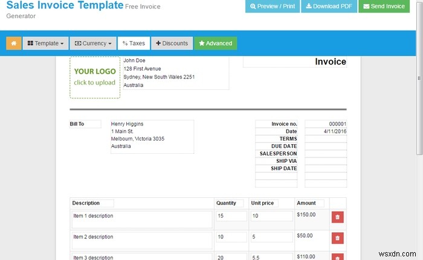Delete Item 2 description row
423x260 pixels.
click(x=337, y=238)
